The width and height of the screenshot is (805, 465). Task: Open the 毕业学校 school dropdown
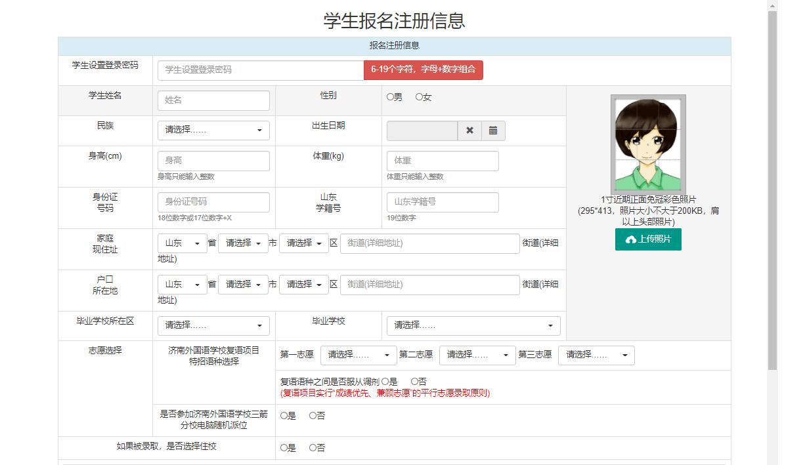tap(473, 325)
